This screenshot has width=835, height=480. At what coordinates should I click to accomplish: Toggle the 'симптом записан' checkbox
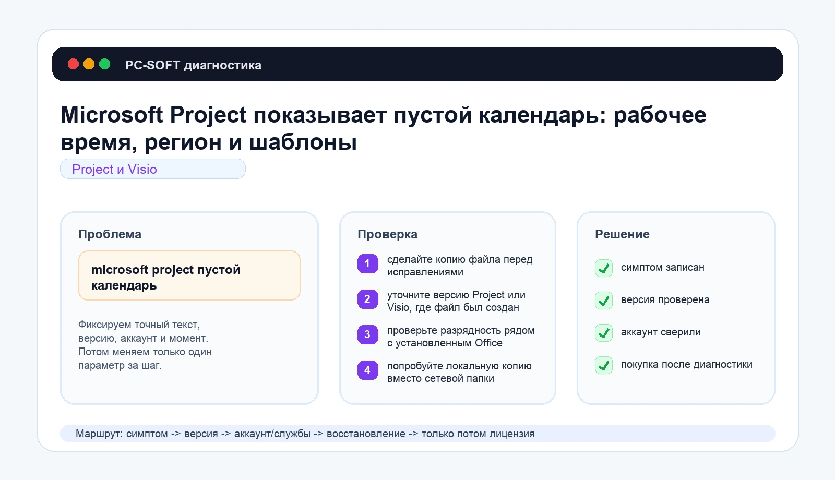click(x=604, y=268)
